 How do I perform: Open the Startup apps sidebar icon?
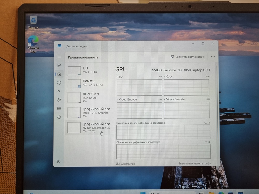[x=59, y=91]
